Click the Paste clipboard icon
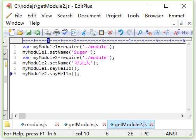 point(101,32)
